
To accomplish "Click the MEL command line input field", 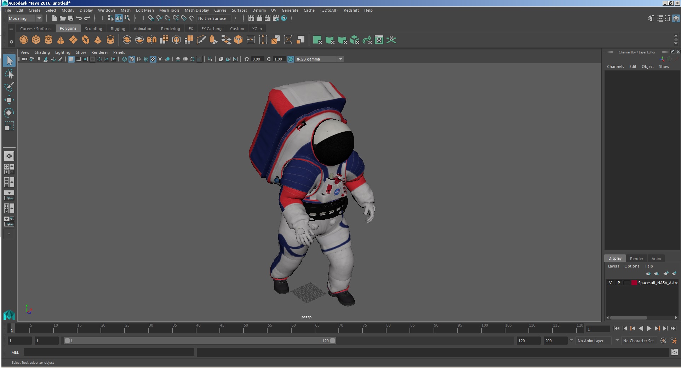I will pyautogui.click(x=109, y=352).
